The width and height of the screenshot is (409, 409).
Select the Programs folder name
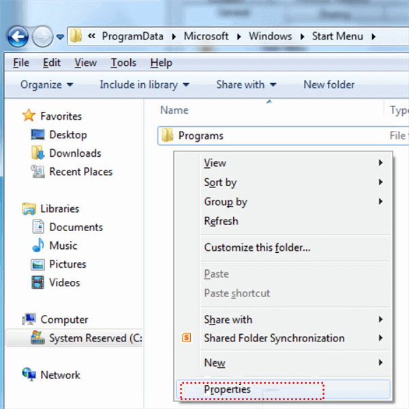tap(201, 136)
